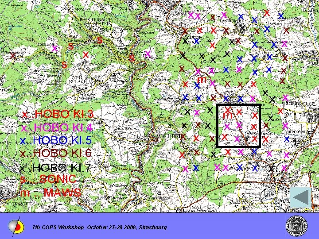The image size is (319, 239).
Task: Click the SONIC 's' marker on the river
Action: tap(132, 58)
